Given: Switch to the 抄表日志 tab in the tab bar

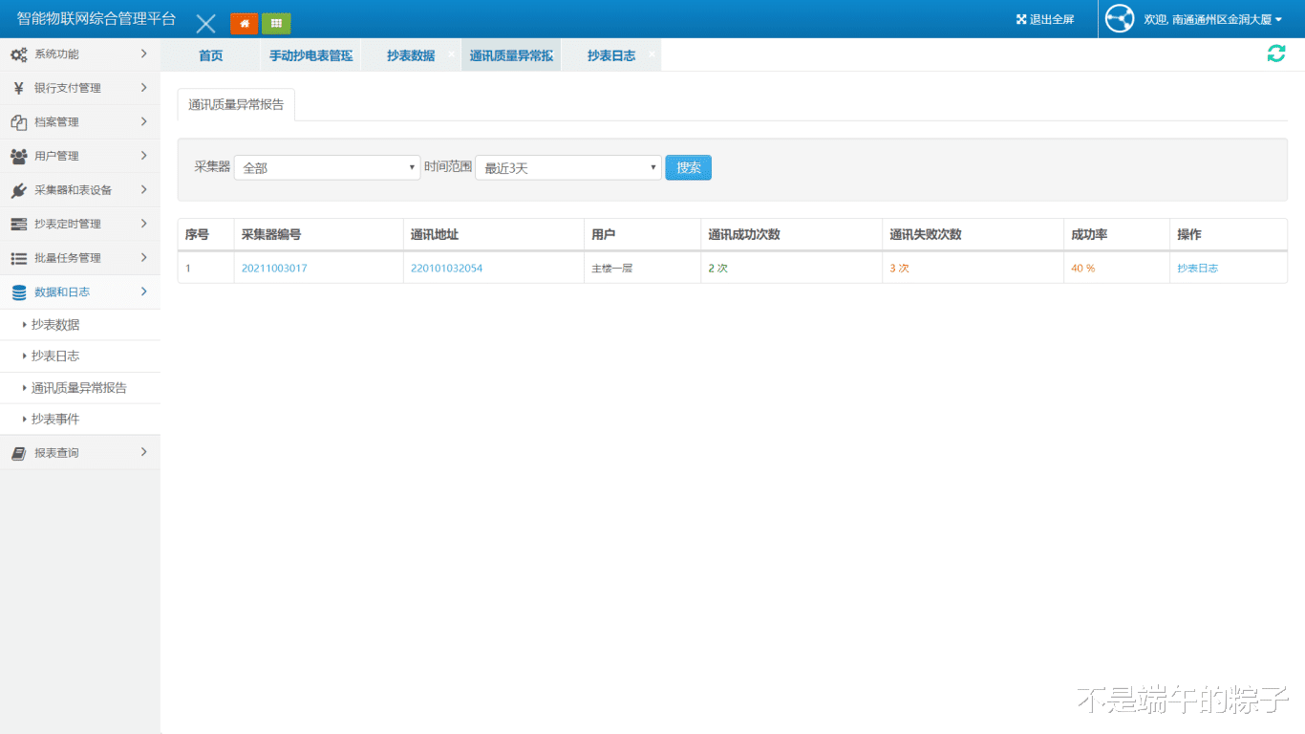Looking at the screenshot, I should tap(611, 55).
